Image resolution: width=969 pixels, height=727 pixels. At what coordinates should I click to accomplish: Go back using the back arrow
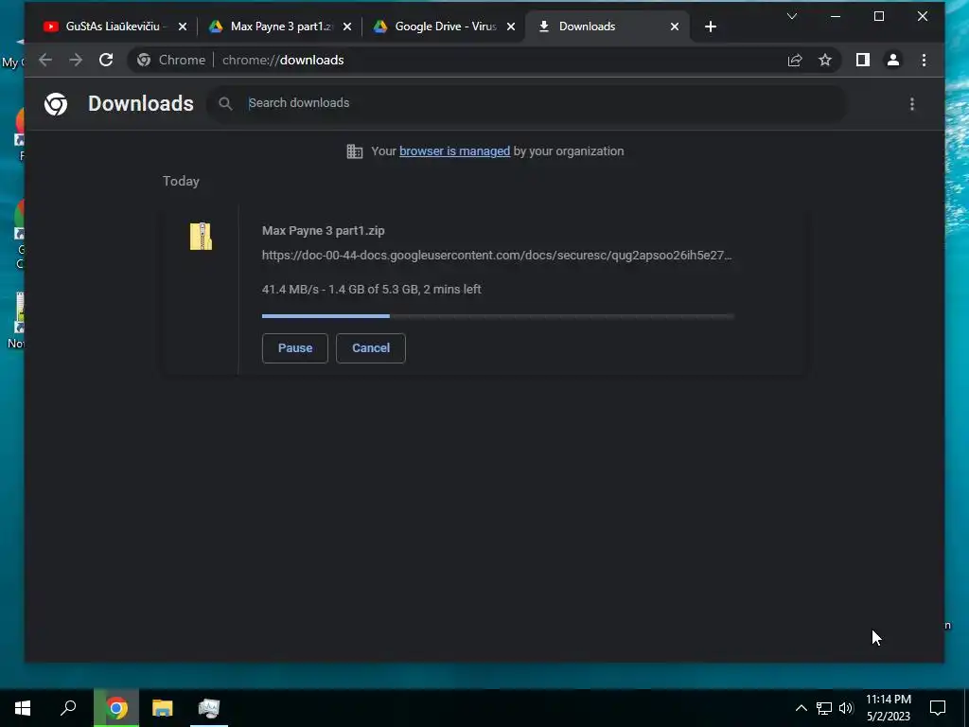pyautogui.click(x=45, y=60)
